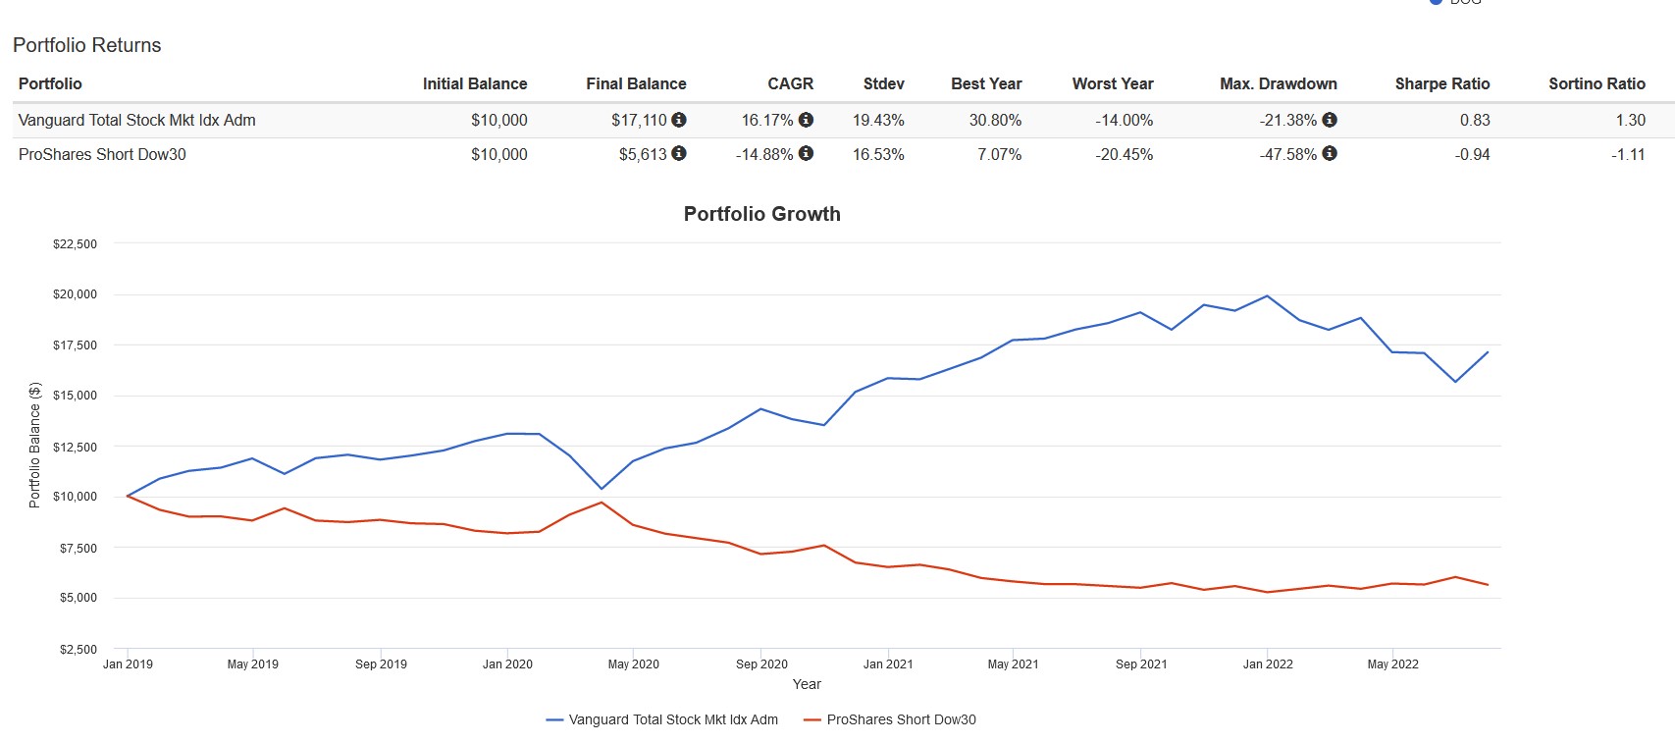The image size is (1675, 743).
Task: Click the Jan 2020 x-axis label
Action: coord(507,664)
